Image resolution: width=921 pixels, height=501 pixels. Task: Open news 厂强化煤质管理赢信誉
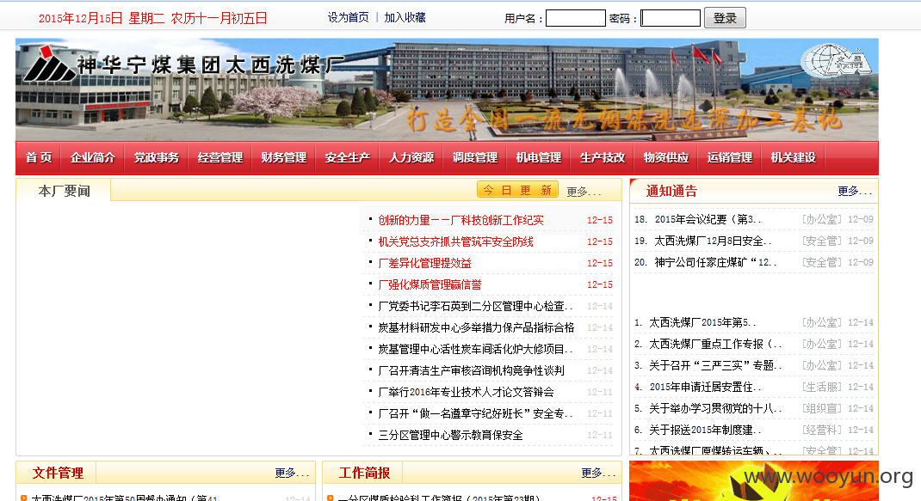tap(430, 284)
